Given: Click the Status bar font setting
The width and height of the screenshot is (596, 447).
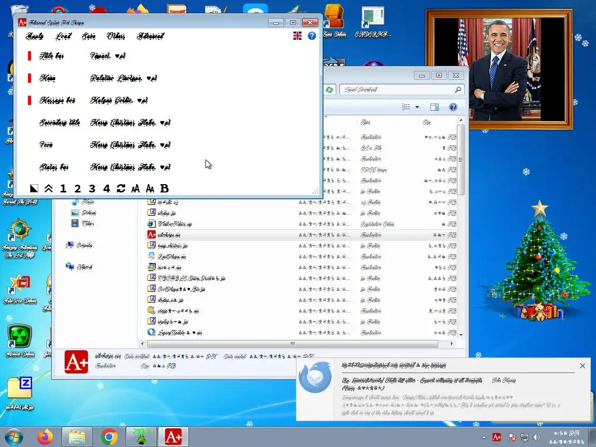Looking at the screenshot, I should 54,167.
